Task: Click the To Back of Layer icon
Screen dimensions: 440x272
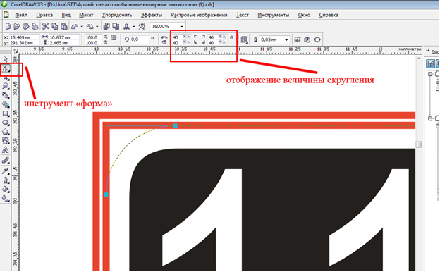Action: 307,39
